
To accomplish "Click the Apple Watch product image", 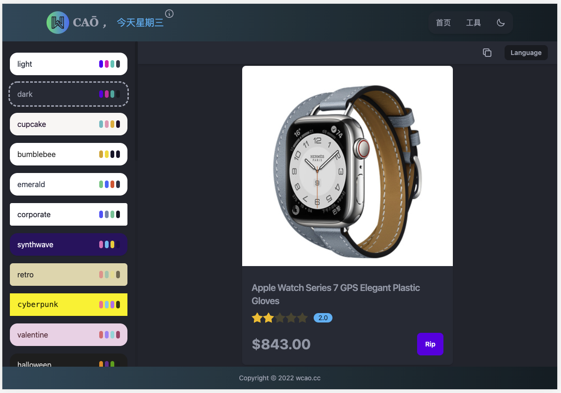I will click(x=348, y=166).
